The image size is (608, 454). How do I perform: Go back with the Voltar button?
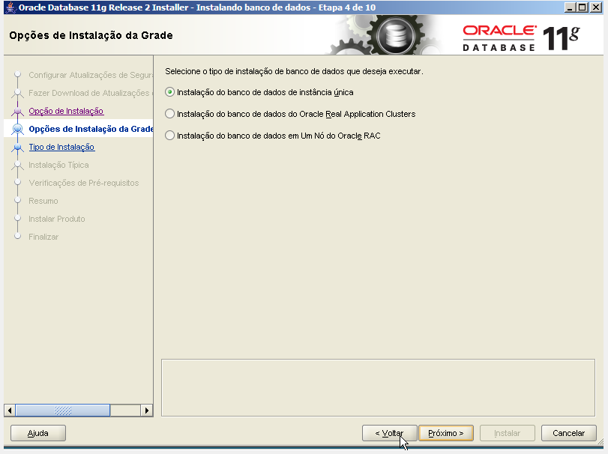coord(389,433)
